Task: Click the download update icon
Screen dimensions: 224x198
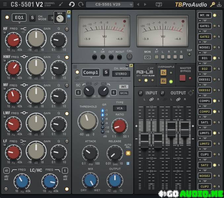Action: [x=219, y=4]
